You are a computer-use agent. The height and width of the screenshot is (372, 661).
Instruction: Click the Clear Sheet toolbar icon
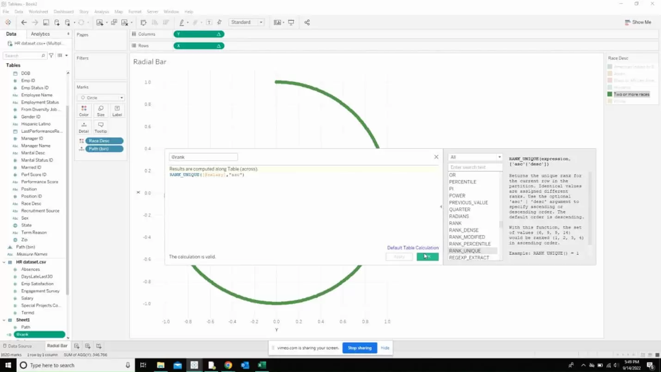click(124, 22)
